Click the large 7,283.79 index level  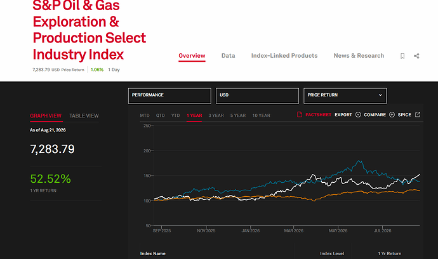pos(52,149)
